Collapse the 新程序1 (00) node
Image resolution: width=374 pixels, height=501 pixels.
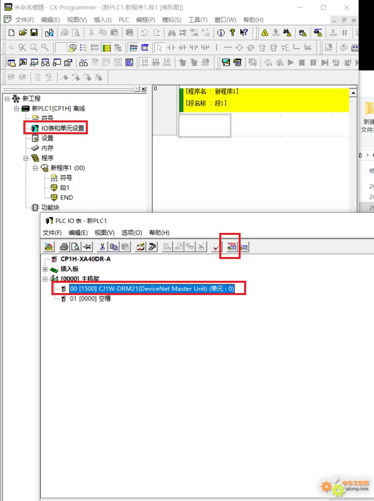[x=36, y=168]
